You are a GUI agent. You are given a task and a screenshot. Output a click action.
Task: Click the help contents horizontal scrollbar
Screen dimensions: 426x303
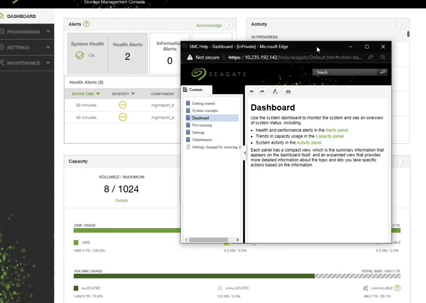pyautogui.click(x=208, y=239)
